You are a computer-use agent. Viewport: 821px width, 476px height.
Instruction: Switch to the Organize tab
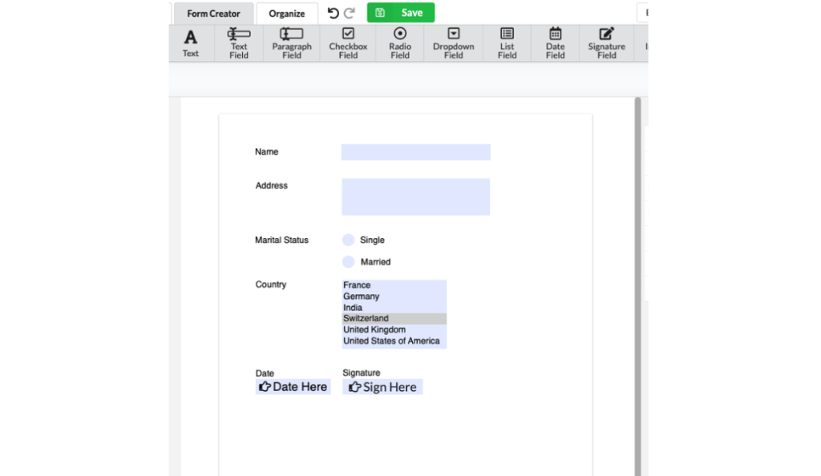(286, 13)
